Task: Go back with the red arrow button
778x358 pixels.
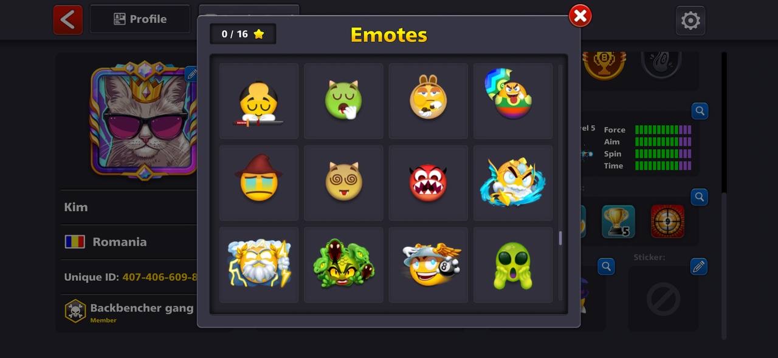Action: click(x=67, y=19)
